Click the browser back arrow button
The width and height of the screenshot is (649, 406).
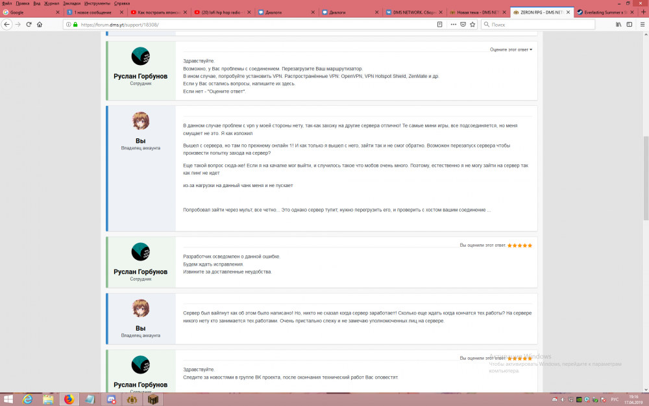click(x=7, y=24)
